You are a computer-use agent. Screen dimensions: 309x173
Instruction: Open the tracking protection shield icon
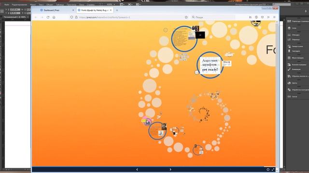click(x=71, y=17)
